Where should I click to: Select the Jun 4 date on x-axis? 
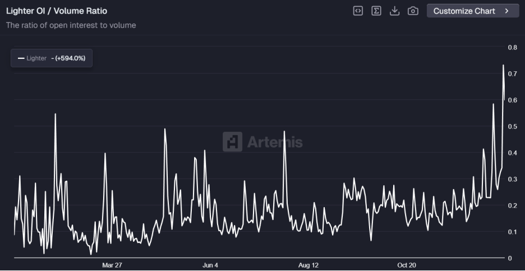(x=210, y=265)
